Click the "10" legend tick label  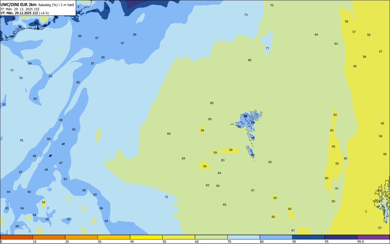click(x=35, y=242)
